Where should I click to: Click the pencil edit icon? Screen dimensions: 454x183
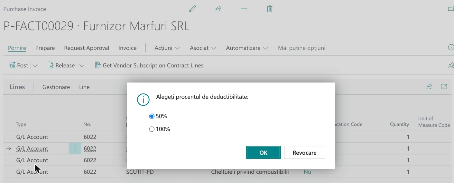(192, 9)
